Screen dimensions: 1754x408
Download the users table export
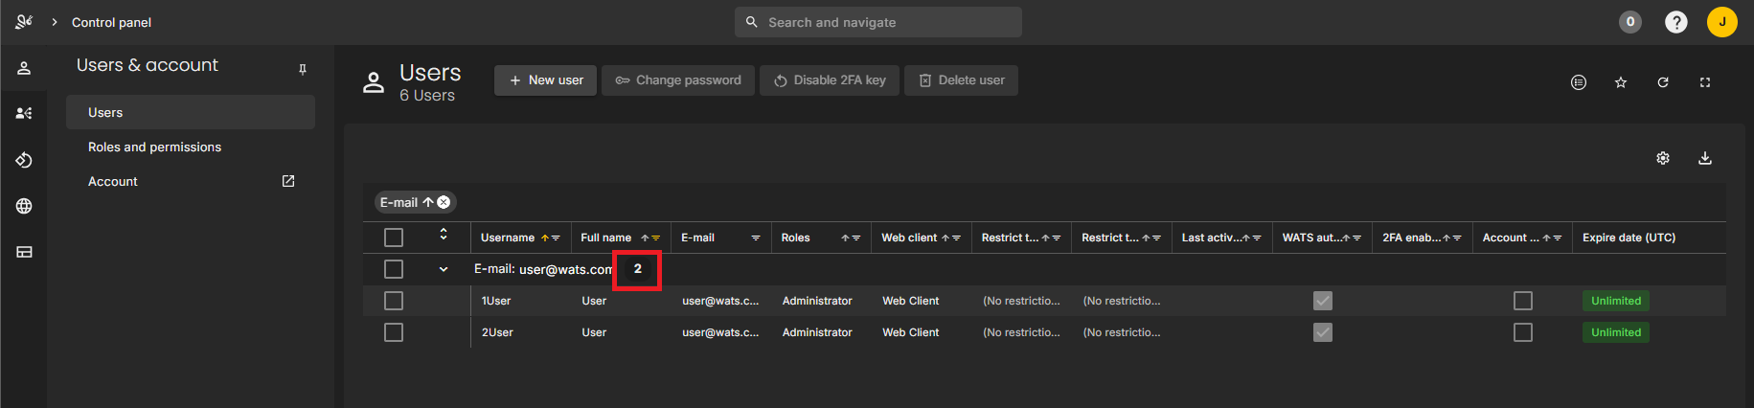tap(1705, 158)
